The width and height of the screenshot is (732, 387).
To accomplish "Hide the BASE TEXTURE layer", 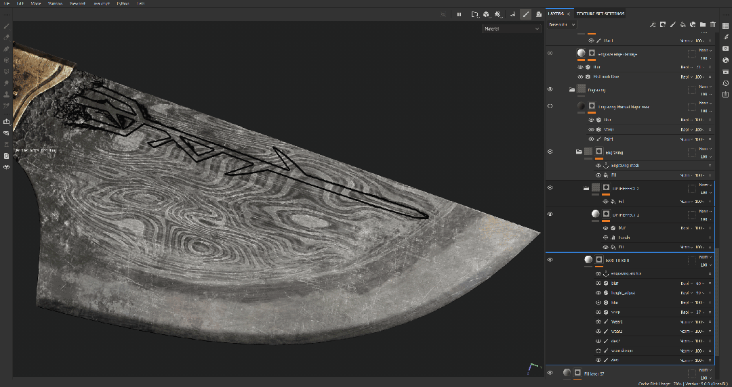I will coord(550,260).
